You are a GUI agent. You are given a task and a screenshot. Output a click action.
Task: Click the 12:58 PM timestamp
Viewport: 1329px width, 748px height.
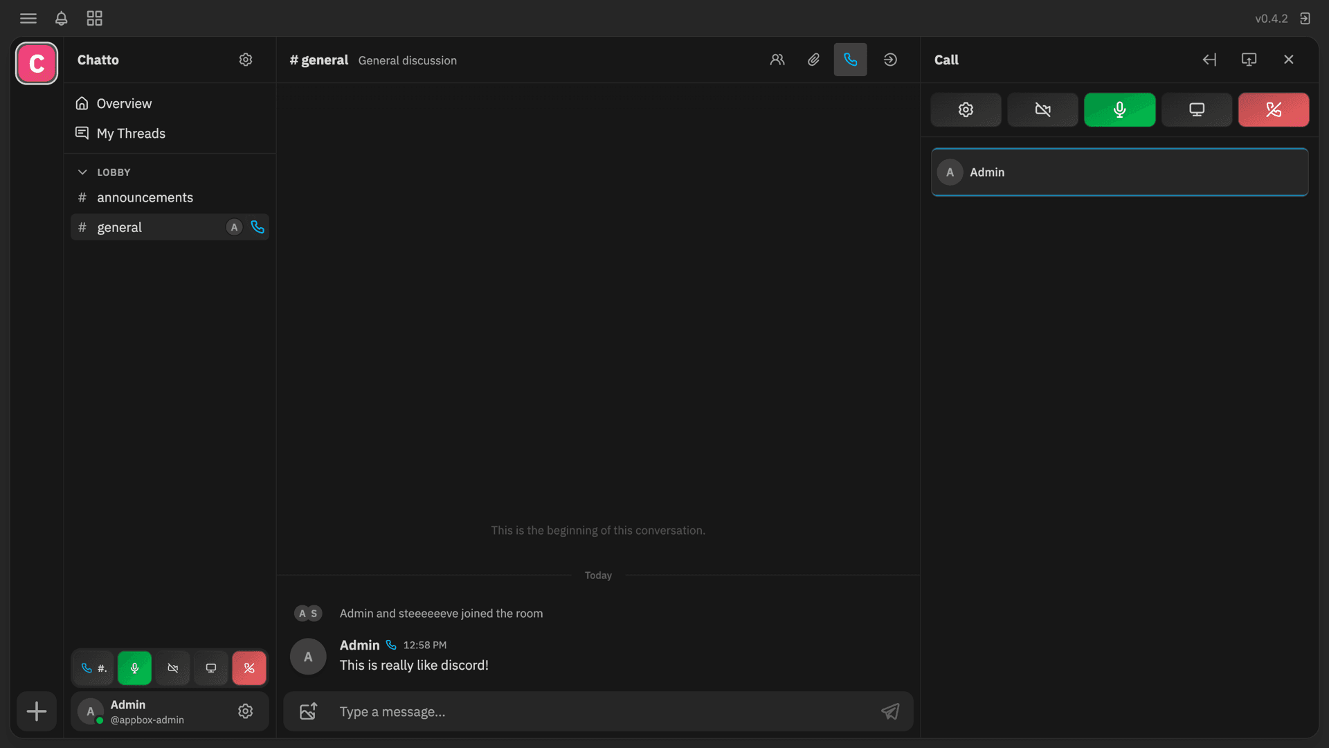point(425,645)
